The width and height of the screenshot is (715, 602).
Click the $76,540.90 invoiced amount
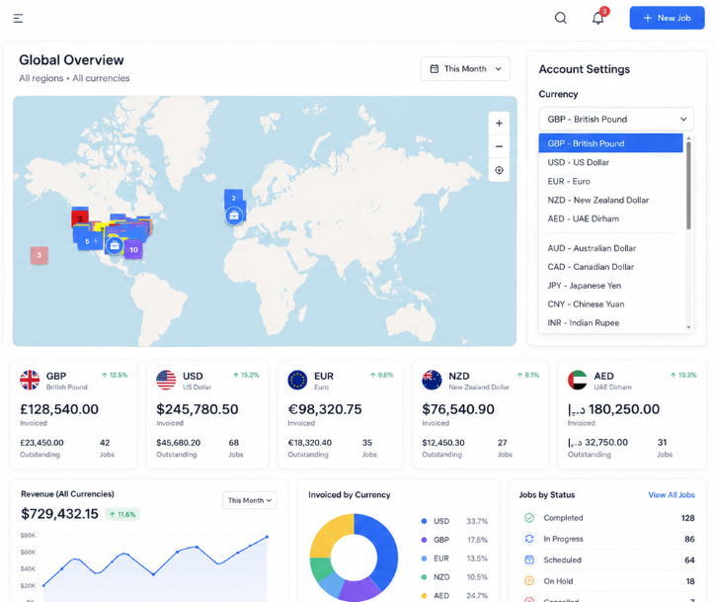(458, 409)
